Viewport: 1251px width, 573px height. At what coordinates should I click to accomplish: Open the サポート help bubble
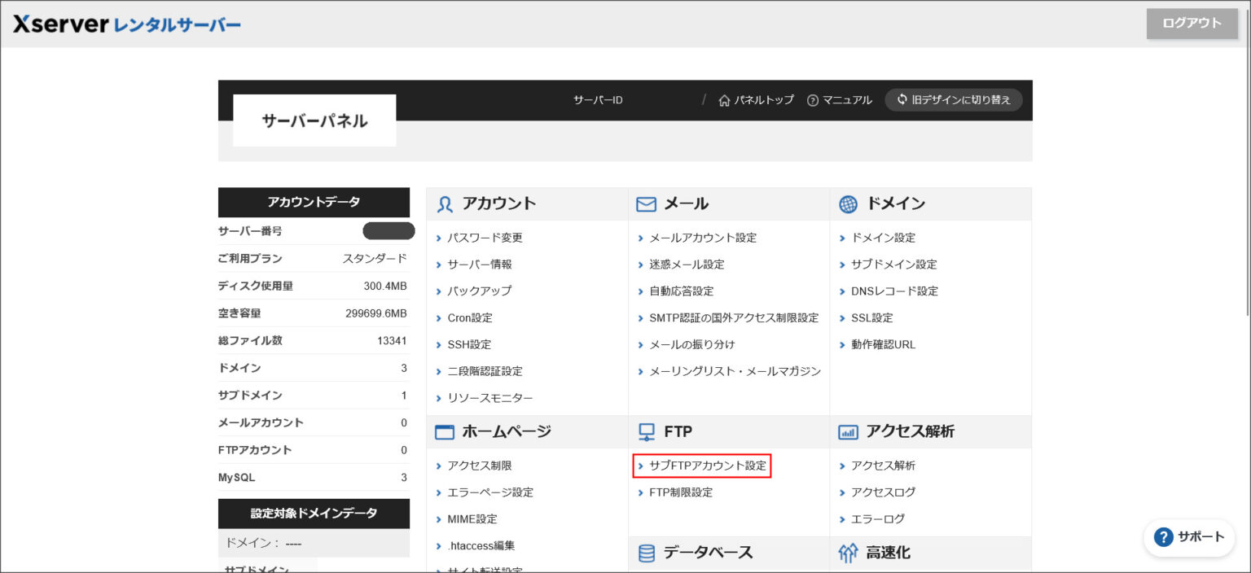click(x=1188, y=537)
